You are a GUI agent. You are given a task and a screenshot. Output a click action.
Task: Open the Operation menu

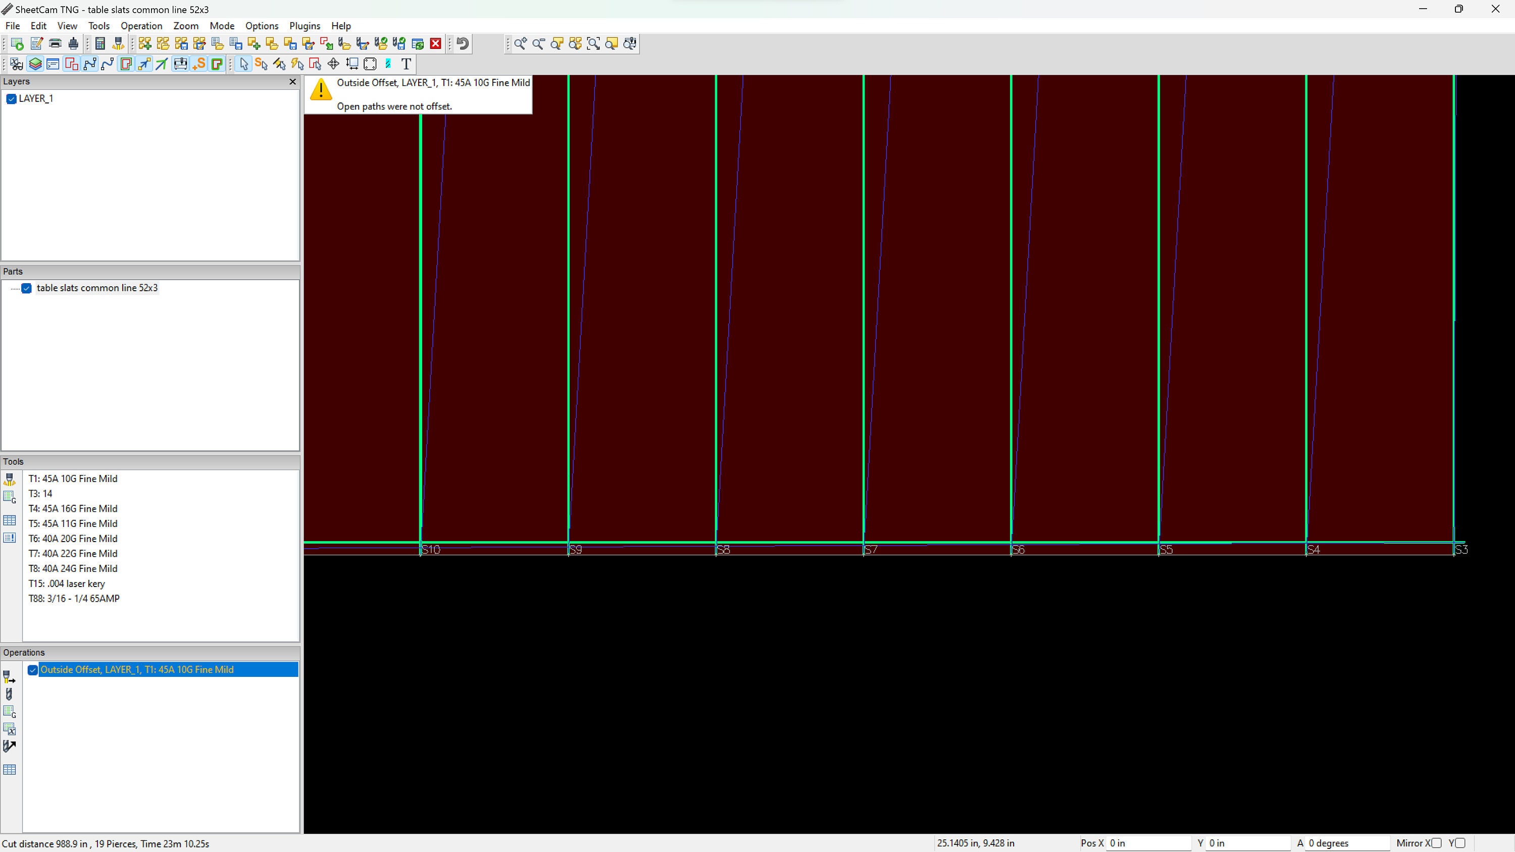[x=140, y=26]
